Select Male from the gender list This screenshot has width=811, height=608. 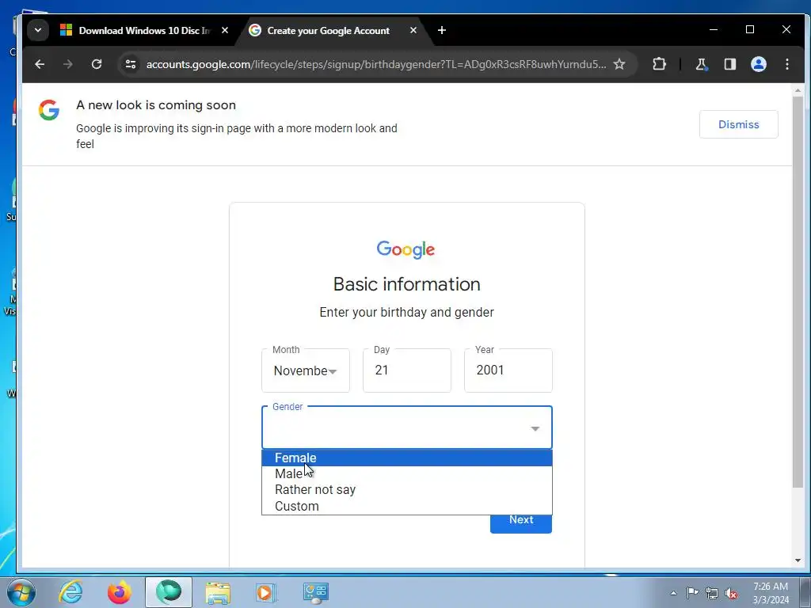coord(406,473)
